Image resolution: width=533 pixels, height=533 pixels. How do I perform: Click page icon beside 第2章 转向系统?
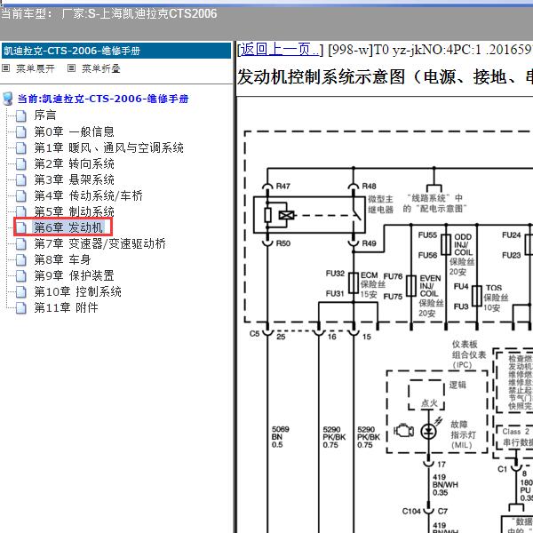[x=21, y=164]
